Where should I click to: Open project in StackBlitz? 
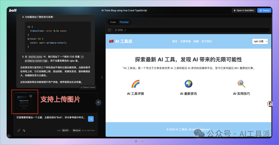click(244, 11)
